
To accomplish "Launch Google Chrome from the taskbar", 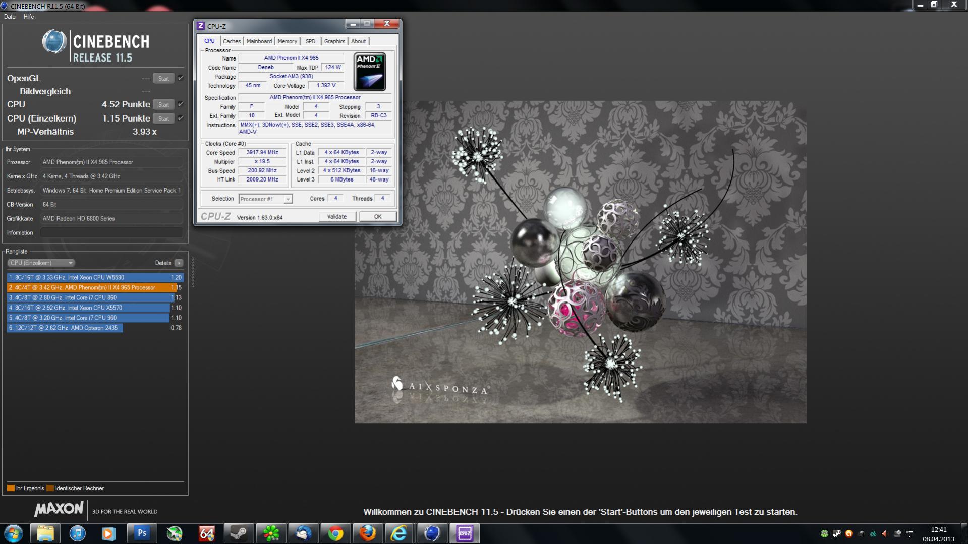I will tap(335, 533).
